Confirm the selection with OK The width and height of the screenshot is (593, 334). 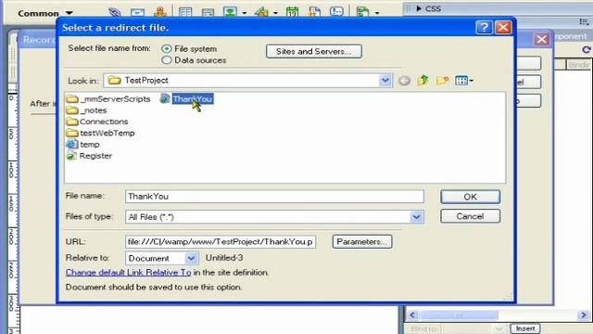click(x=470, y=197)
